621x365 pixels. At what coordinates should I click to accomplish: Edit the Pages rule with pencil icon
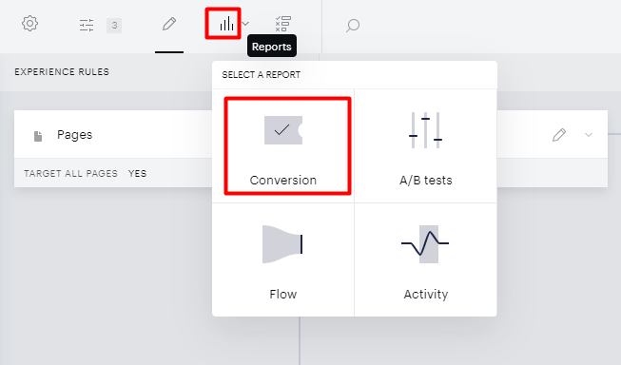point(559,135)
